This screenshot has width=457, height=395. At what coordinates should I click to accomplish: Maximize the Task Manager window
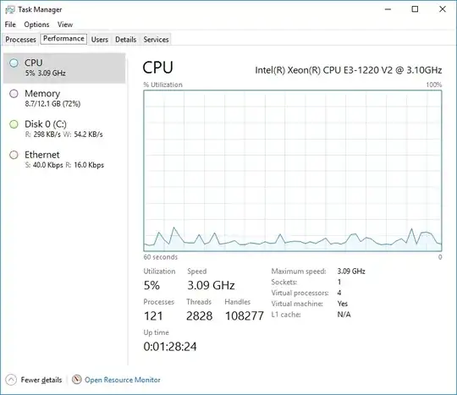[x=415, y=9]
